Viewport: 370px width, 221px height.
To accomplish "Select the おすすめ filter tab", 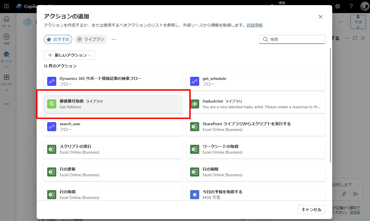I will pyautogui.click(x=58, y=39).
